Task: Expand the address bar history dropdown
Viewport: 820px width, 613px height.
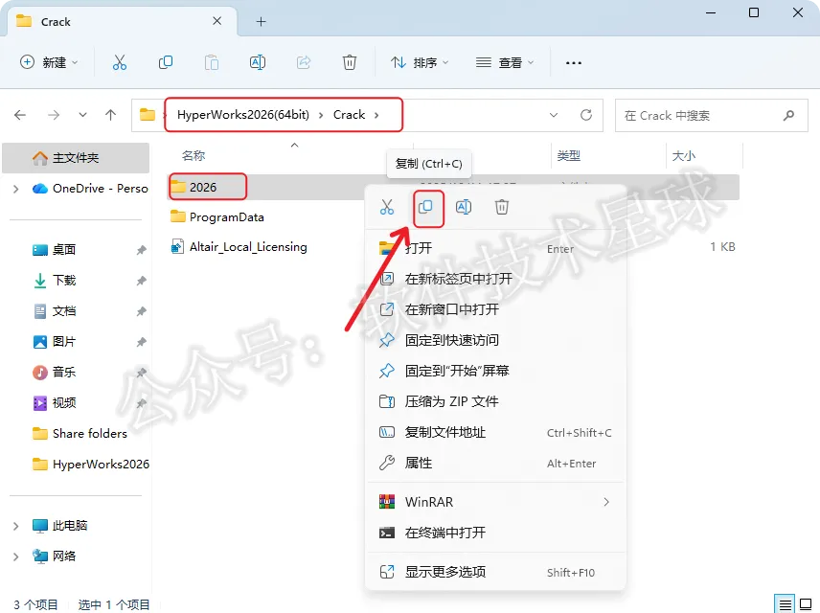Action: 554,115
